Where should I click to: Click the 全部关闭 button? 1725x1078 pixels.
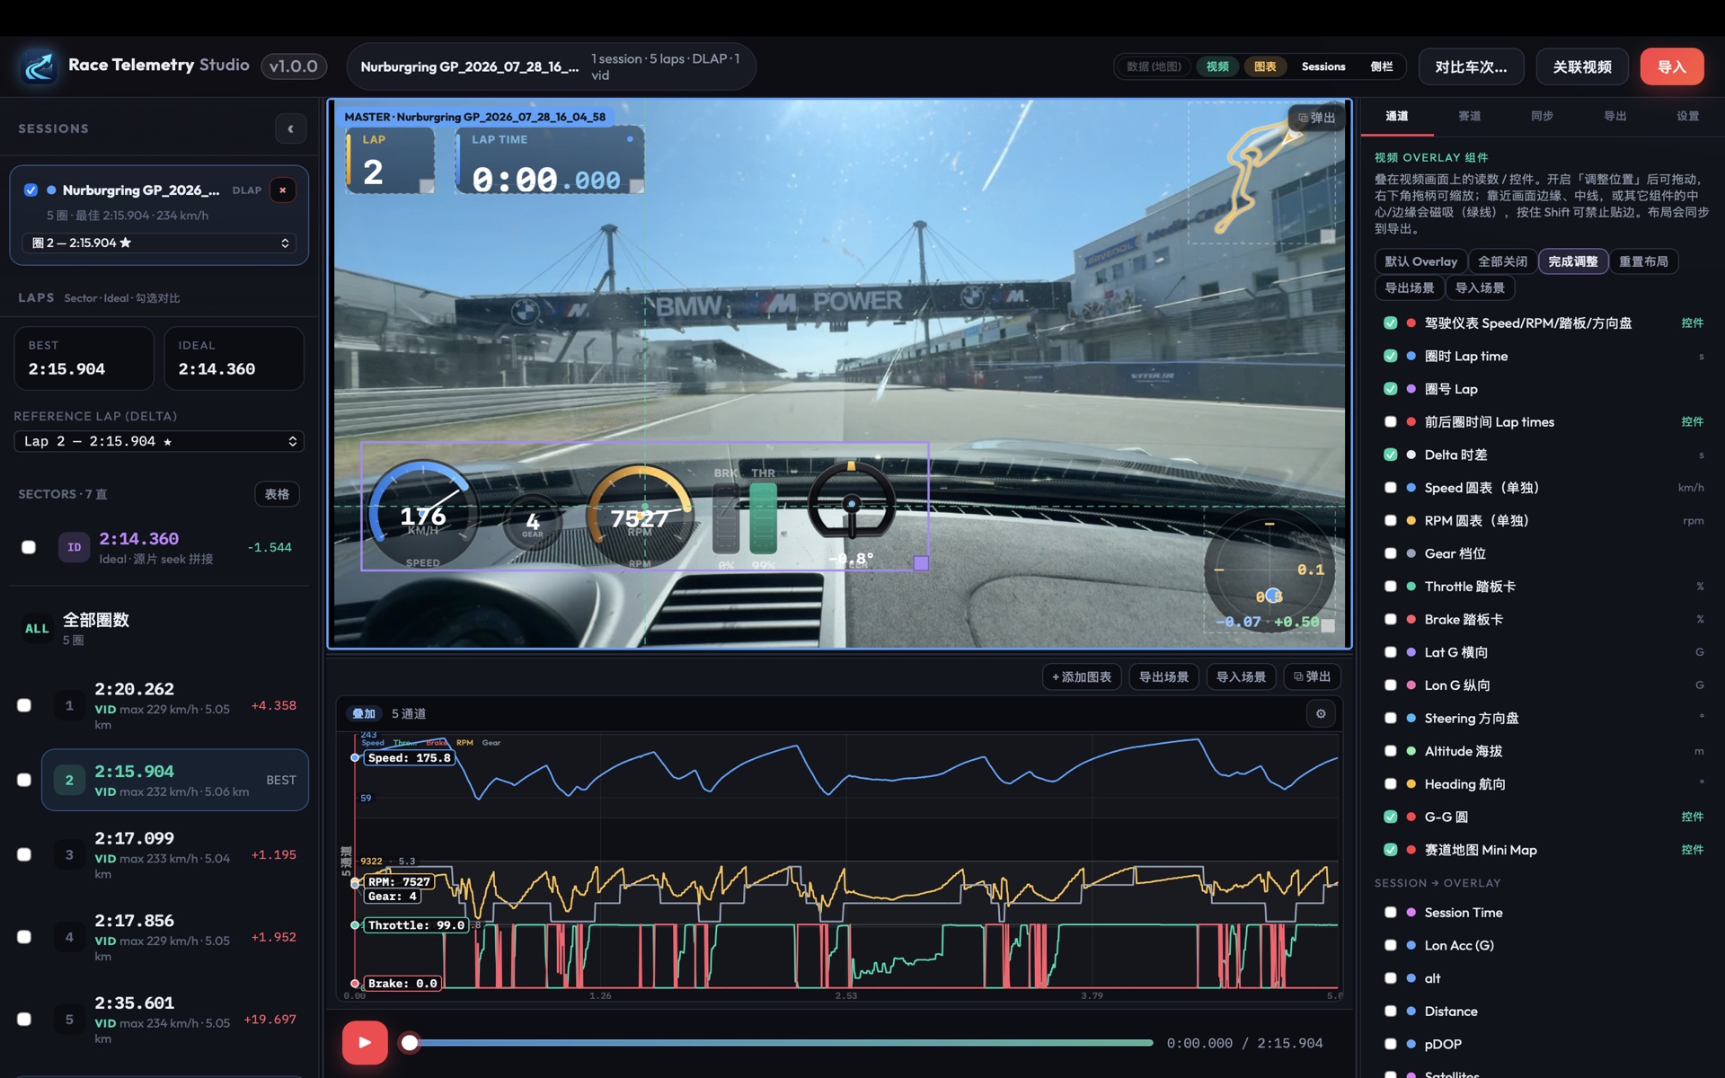[x=1502, y=261]
